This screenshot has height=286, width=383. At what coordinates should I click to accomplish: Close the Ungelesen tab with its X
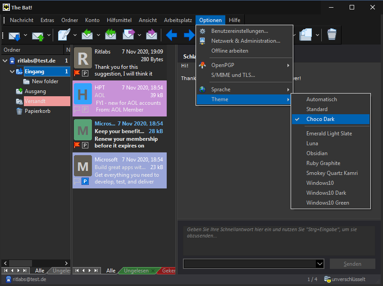[x=153, y=271]
